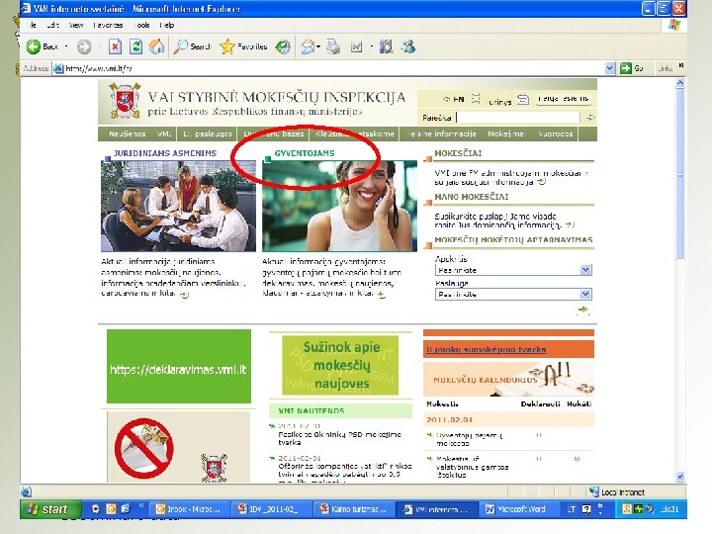Screen dimensions: 712x534
Task: Click the no-envelope-money prohibition banner
Action: pyautogui.click(x=178, y=447)
